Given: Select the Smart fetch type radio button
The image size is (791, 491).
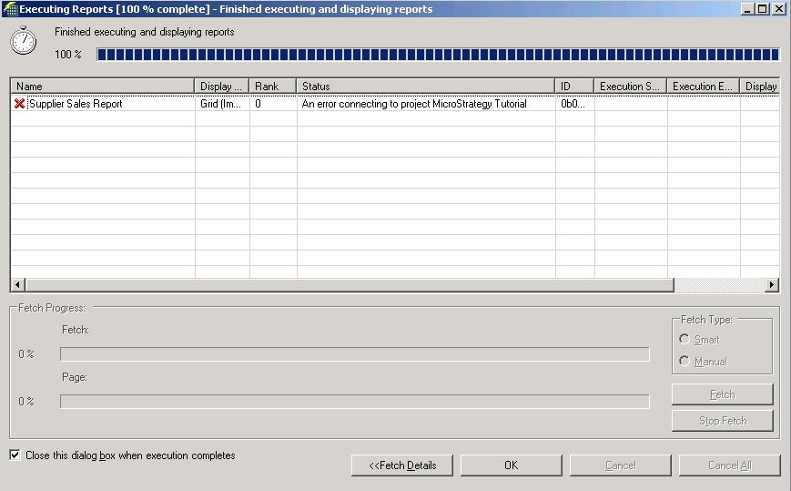Looking at the screenshot, I should pyautogui.click(x=685, y=340).
